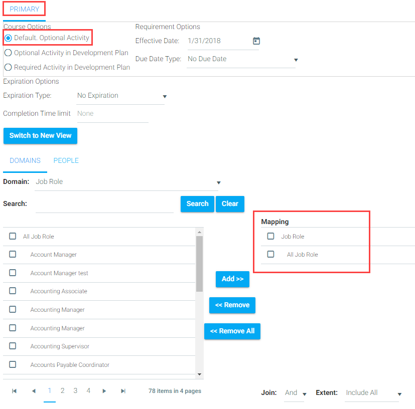Click scrollbar down arrow in job role list
The width and height of the screenshot is (415, 409).
click(x=200, y=374)
